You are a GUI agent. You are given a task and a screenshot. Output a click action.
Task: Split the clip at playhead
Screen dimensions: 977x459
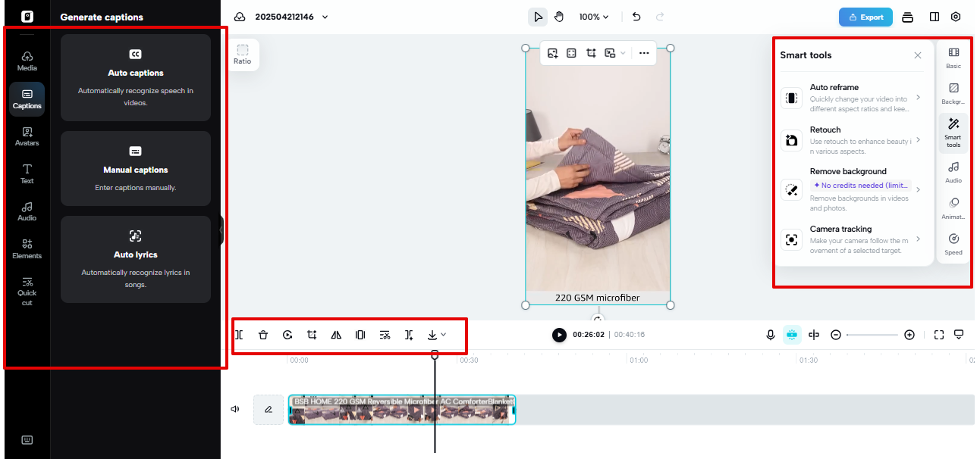[239, 335]
